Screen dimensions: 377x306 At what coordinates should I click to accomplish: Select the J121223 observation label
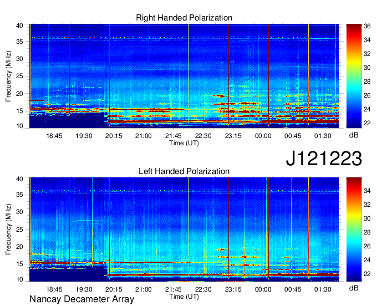pos(324,159)
